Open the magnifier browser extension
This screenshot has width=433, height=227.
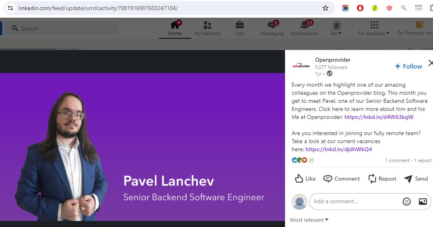click(x=404, y=8)
